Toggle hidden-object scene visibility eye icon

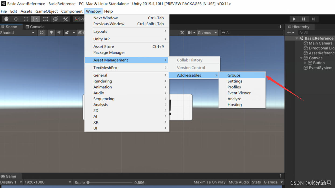80,33
